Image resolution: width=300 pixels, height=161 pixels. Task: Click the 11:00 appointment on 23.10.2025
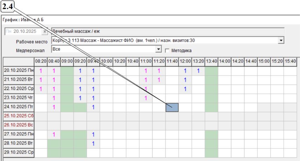(x=146, y=98)
